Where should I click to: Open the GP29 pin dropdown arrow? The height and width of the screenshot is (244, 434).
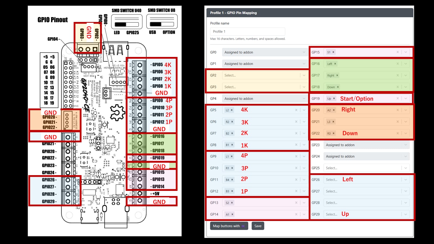[x=406, y=214]
